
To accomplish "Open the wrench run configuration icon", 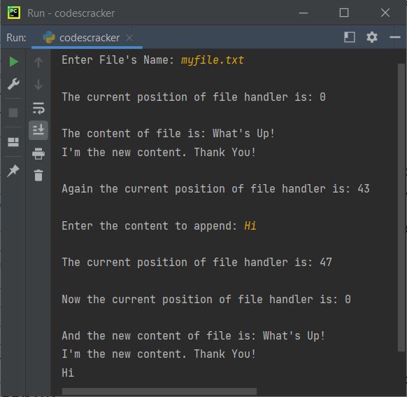I will [13, 84].
